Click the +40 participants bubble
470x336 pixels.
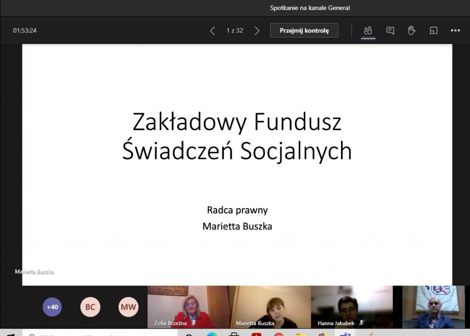[52, 307]
